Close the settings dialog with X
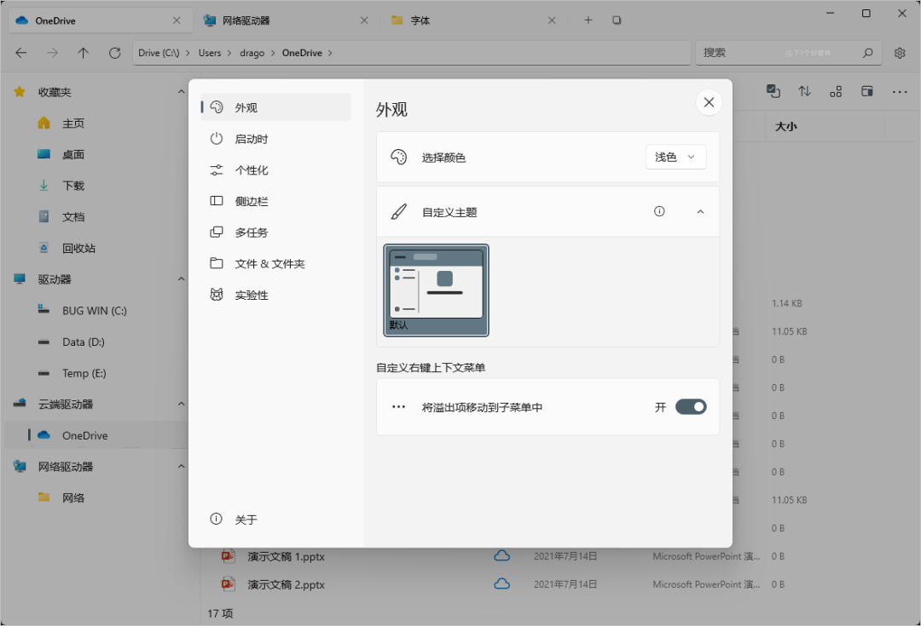This screenshot has width=921, height=626. 709,102
